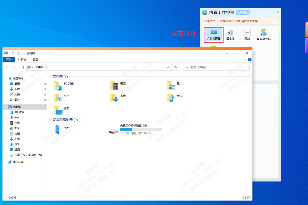
Task: Expand the breadcrumb arrow after 此电脑
Action: pos(46,67)
